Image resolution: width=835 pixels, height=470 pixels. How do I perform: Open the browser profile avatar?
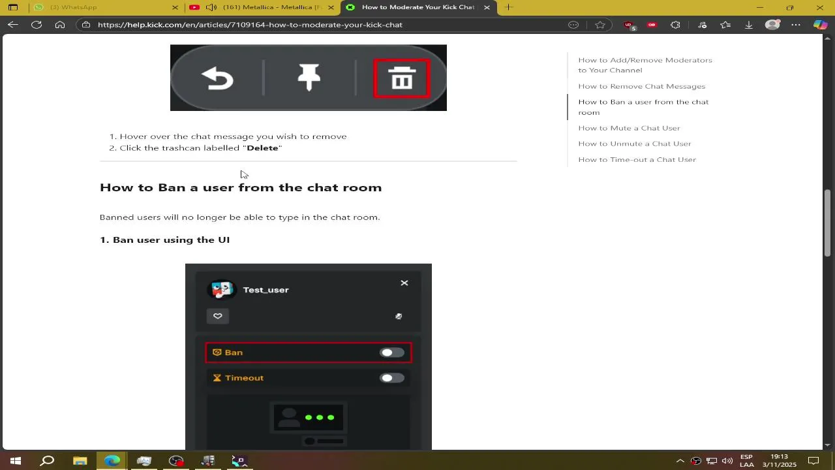point(772,25)
